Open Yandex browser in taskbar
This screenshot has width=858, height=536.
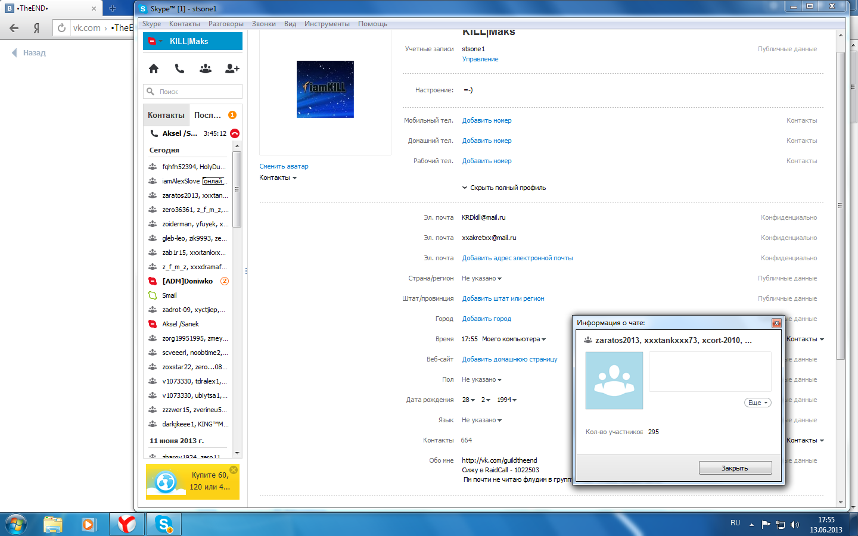[x=126, y=524]
